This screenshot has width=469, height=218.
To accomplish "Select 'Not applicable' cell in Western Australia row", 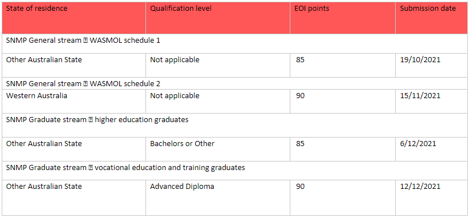I will [218, 101].
